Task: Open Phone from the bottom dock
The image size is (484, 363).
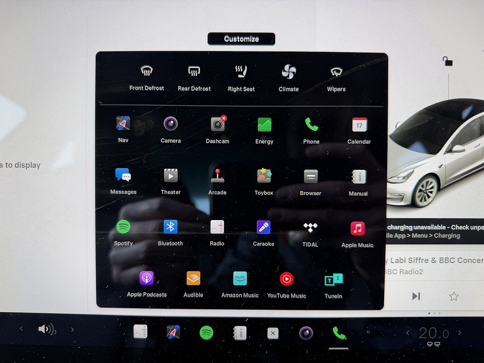Action: coord(339,333)
